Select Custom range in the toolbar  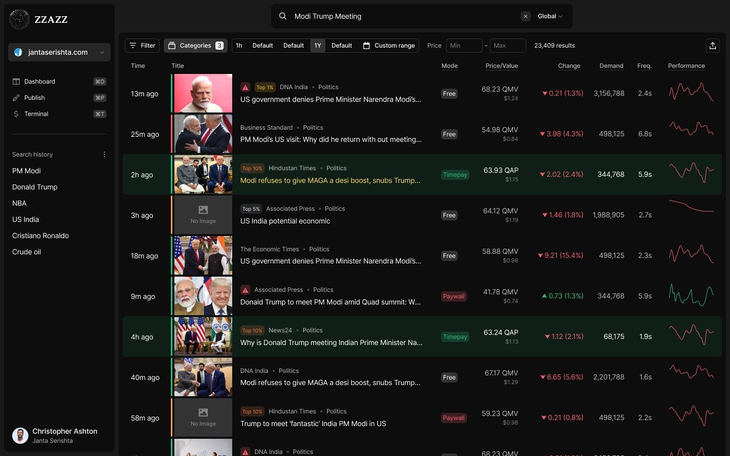click(x=394, y=46)
